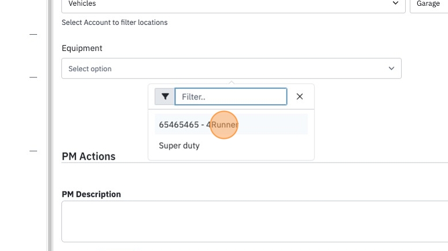The image size is (448, 251).
Task: Click the PM Actions heading
Action: click(89, 157)
